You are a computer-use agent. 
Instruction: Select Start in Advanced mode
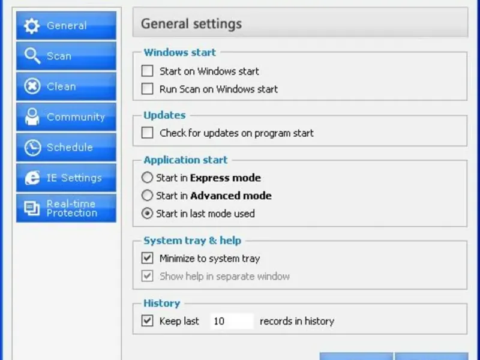click(x=147, y=196)
